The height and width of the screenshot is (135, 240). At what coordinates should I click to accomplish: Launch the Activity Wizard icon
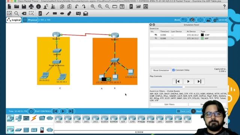pos(46,7)
